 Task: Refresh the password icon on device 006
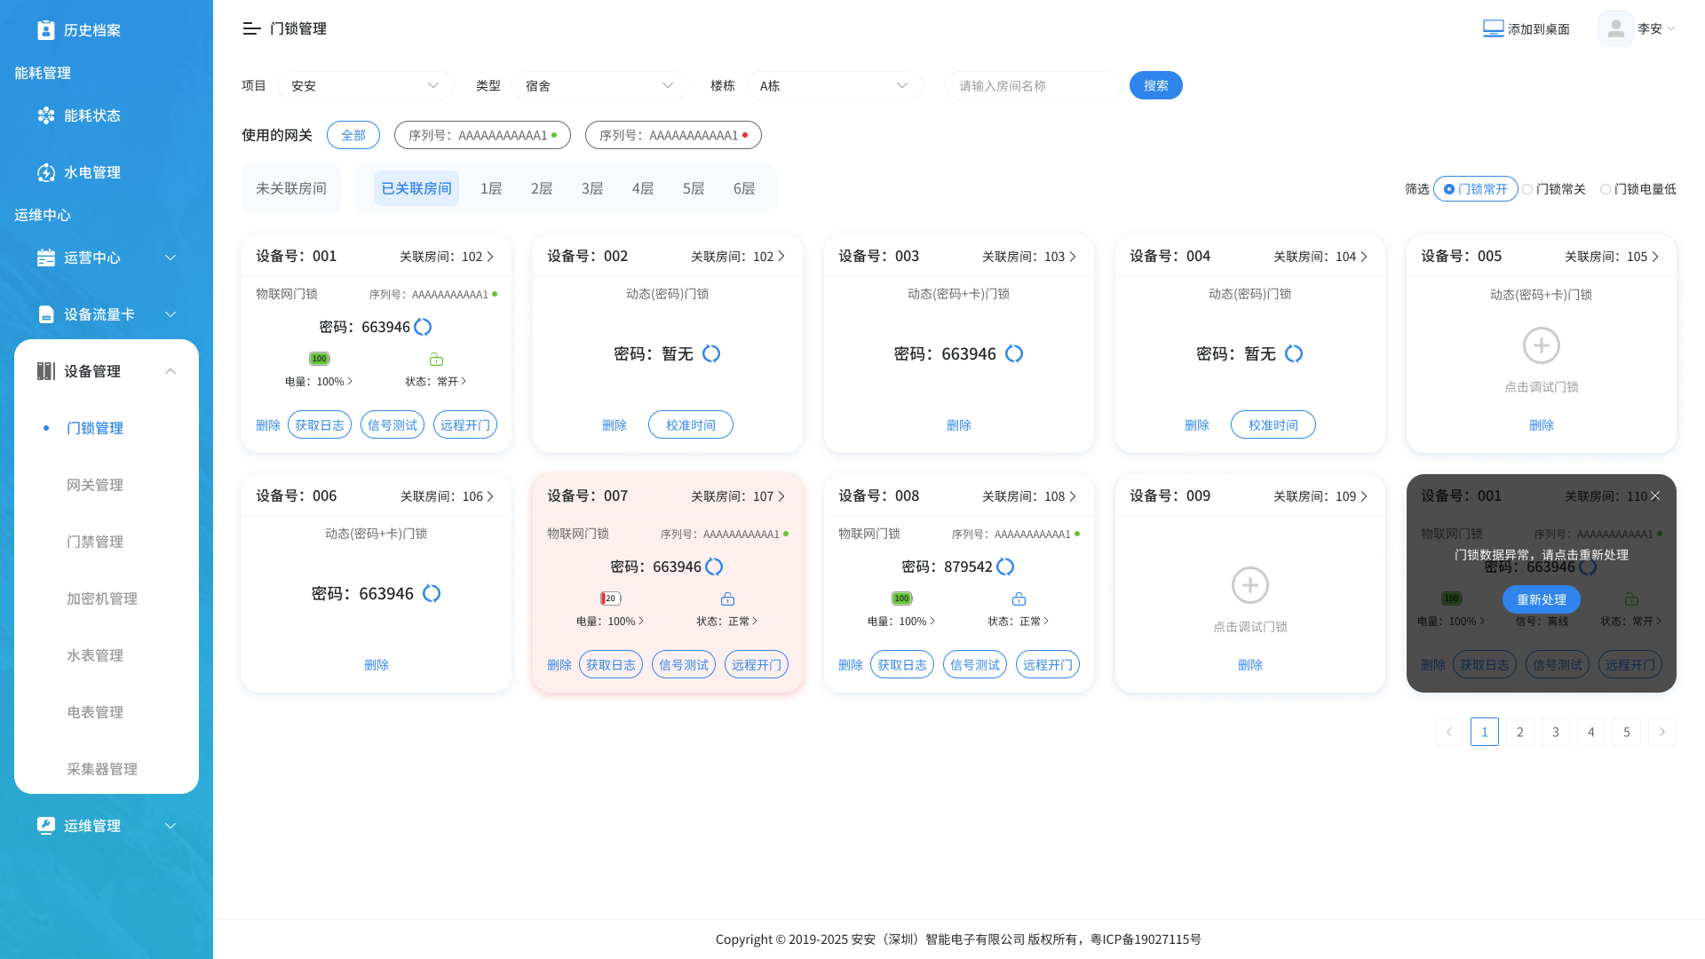tap(432, 594)
